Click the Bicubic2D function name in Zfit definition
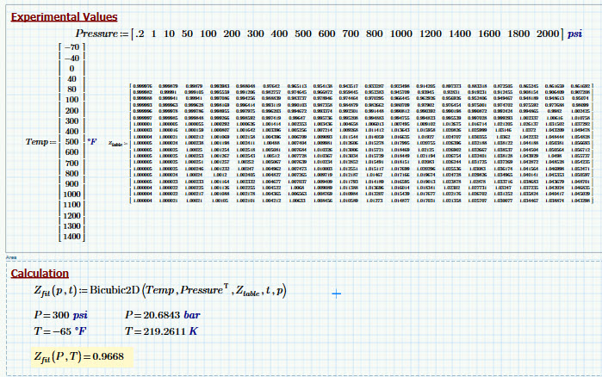This screenshot has height=377, width=602. pos(115,290)
